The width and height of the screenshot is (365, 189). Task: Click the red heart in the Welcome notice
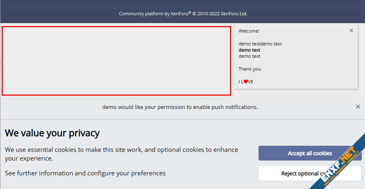[x=246, y=82]
